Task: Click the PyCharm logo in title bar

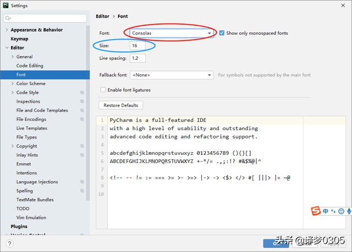Action: click(5, 5)
